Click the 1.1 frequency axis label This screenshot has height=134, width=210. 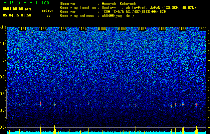[x=3, y=44]
